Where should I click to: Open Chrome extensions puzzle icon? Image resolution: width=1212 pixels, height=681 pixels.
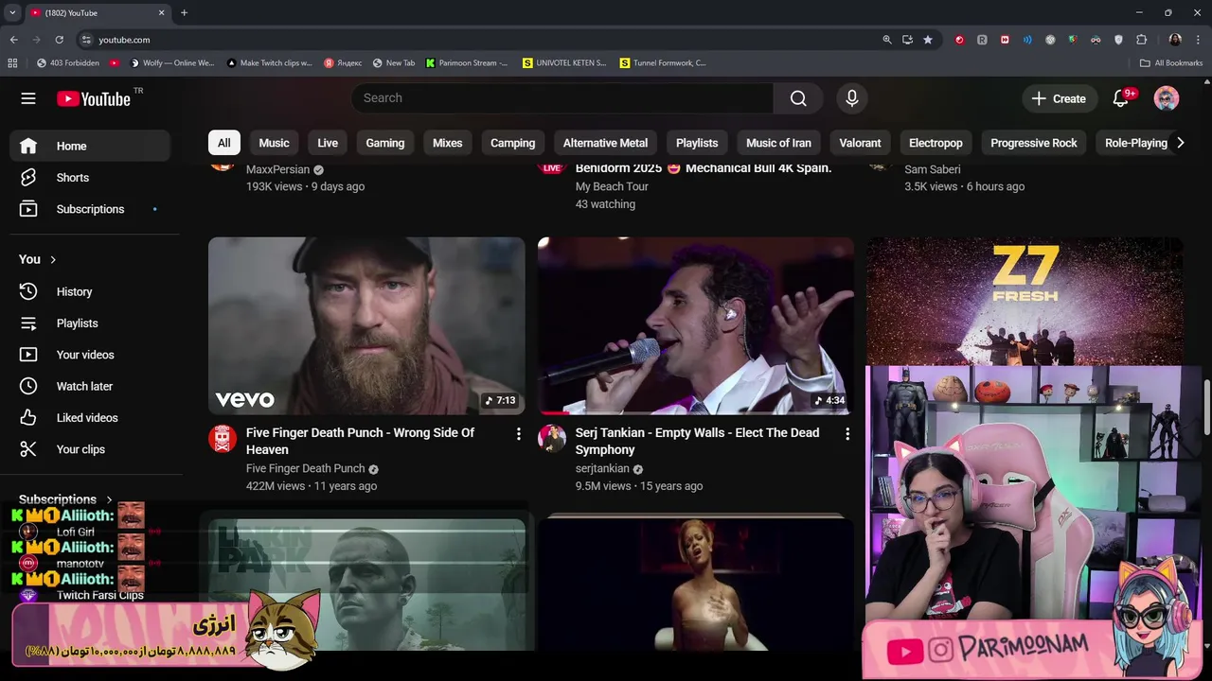1141,40
